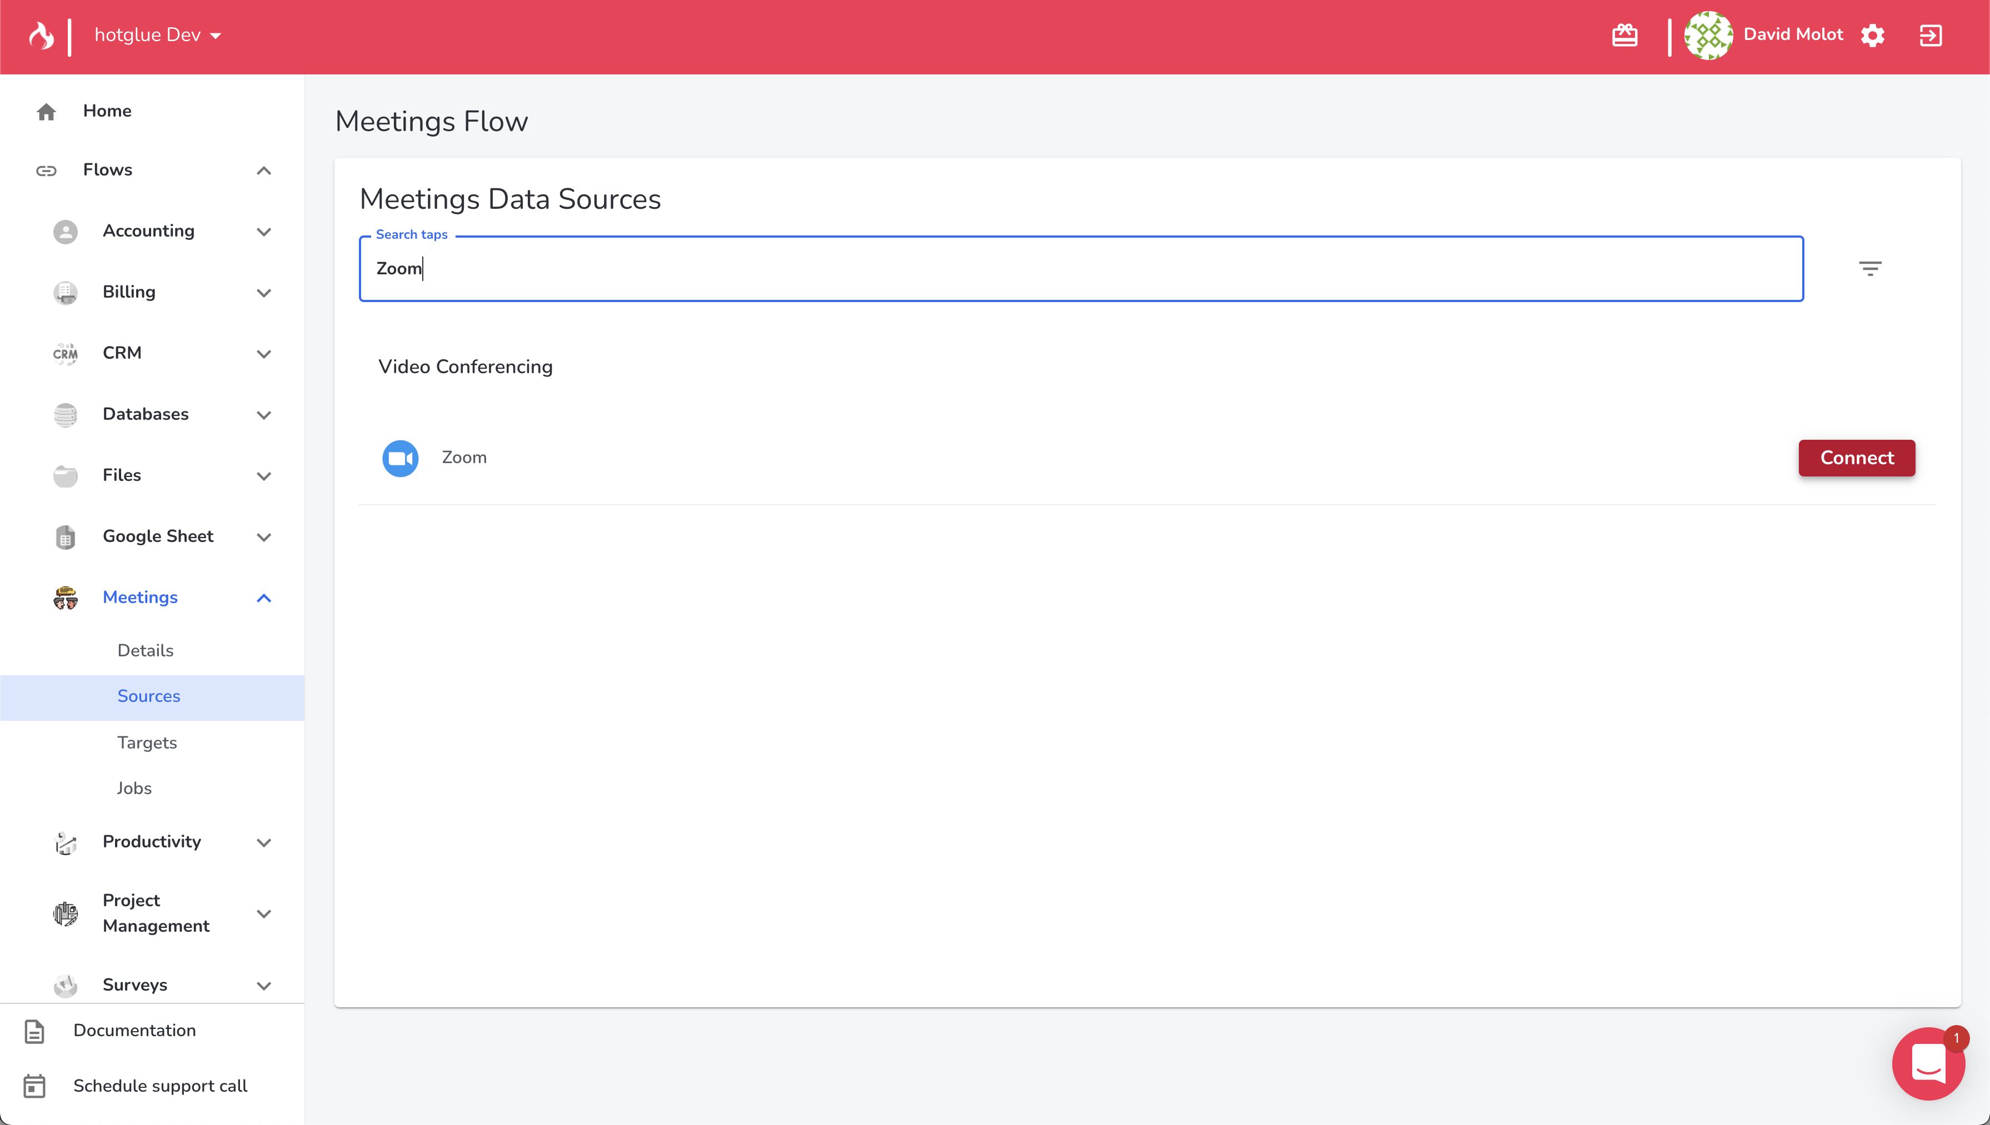Open the Documentation link

coord(134,1031)
